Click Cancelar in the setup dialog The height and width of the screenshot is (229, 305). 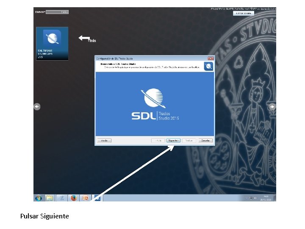(205, 140)
